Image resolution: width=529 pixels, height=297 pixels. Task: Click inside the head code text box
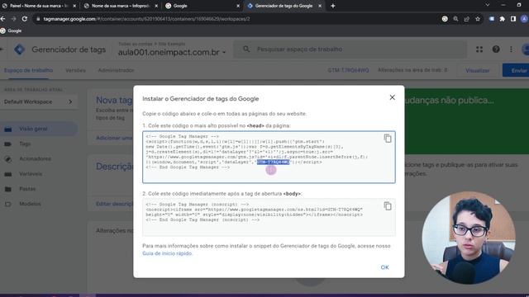(269, 158)
